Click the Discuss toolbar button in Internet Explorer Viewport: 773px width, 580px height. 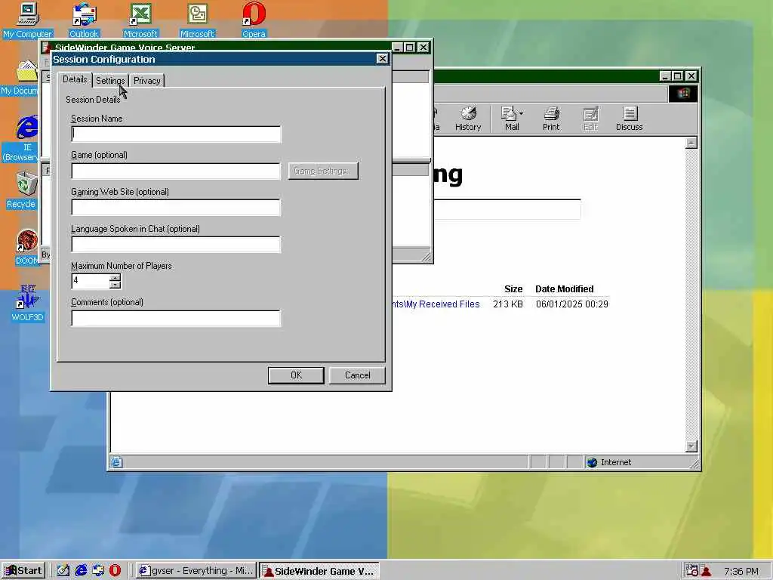click(629, 119)
